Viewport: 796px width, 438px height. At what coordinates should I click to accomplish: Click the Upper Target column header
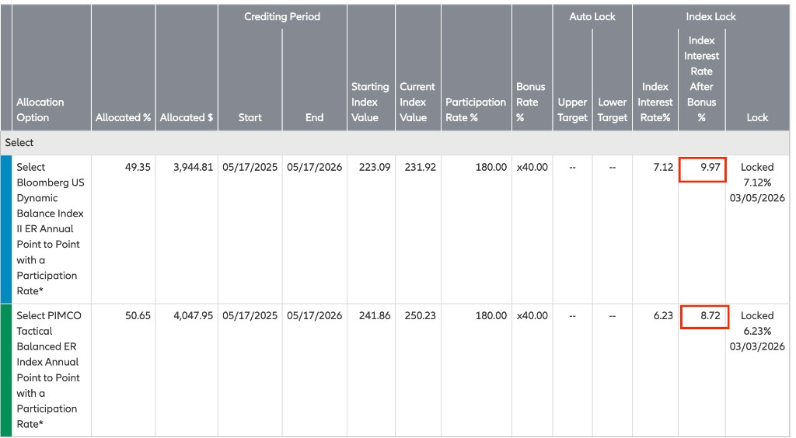coord(572,109)
